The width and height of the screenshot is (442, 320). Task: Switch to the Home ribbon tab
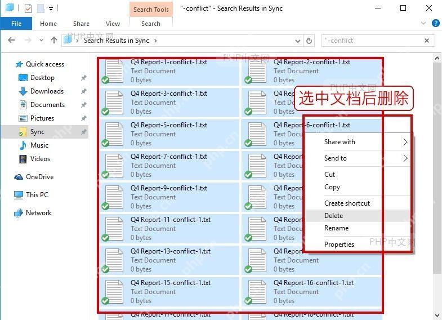click(48, 24)
